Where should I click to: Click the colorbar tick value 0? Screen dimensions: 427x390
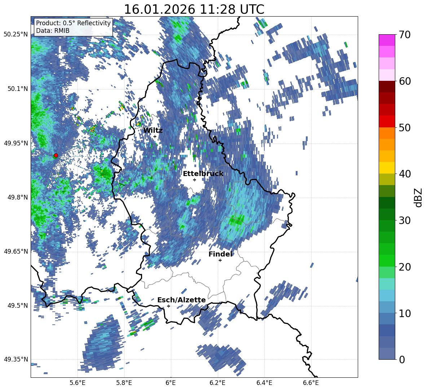(x=402, y=359)
